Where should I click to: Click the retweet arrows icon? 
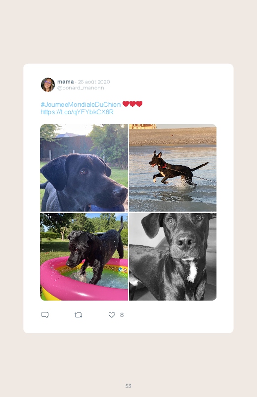pos(78,315)
